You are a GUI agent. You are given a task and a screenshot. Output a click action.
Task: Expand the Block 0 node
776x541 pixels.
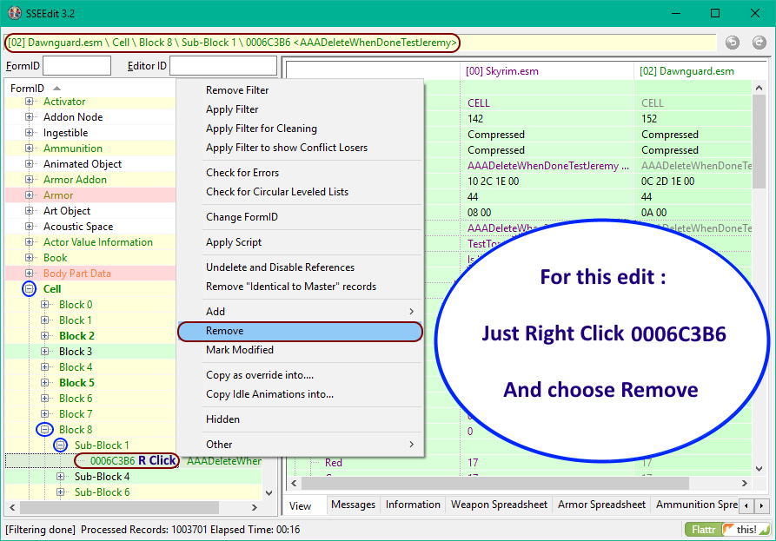pyautogui.click(x=45, y=305)
